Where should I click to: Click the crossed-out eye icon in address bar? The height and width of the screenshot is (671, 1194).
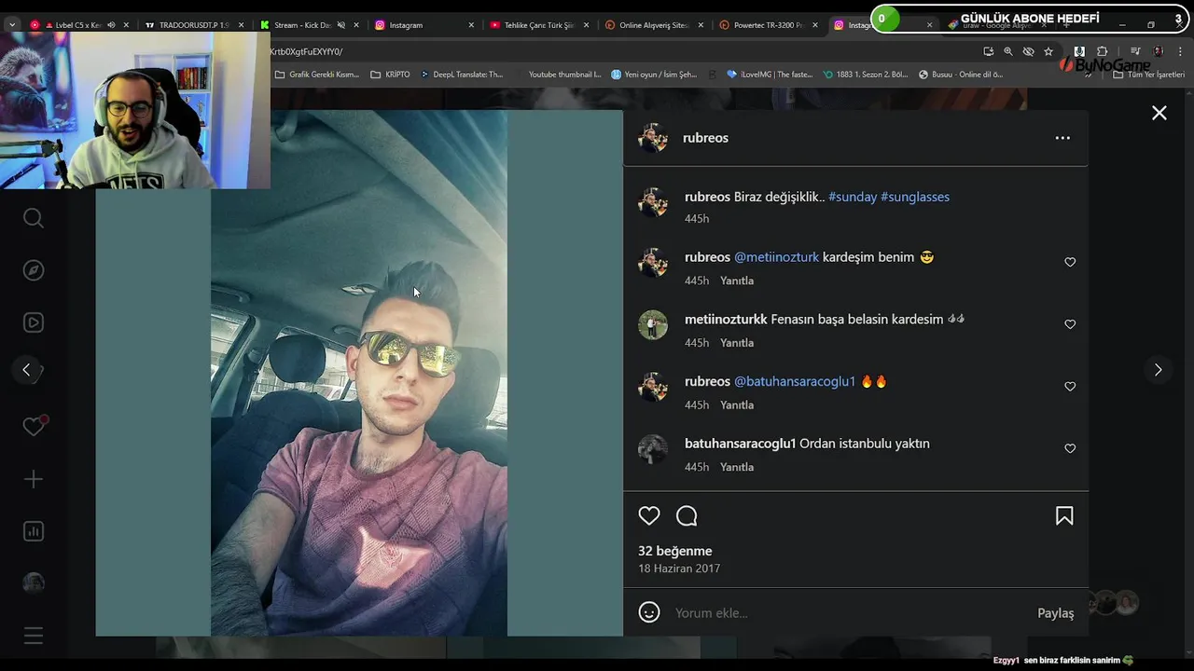pos(1028,52)
